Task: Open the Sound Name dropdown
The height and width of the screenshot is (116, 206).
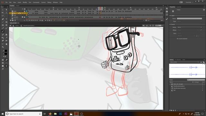Action: pos(189,27)
